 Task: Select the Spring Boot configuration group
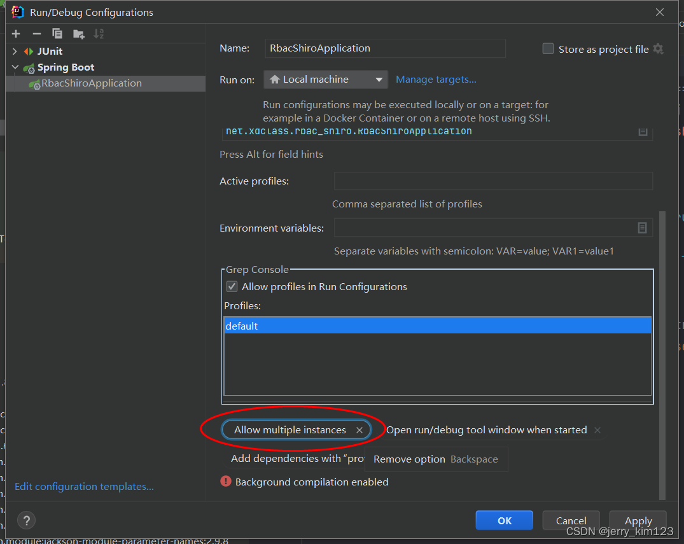pos(66,67)
